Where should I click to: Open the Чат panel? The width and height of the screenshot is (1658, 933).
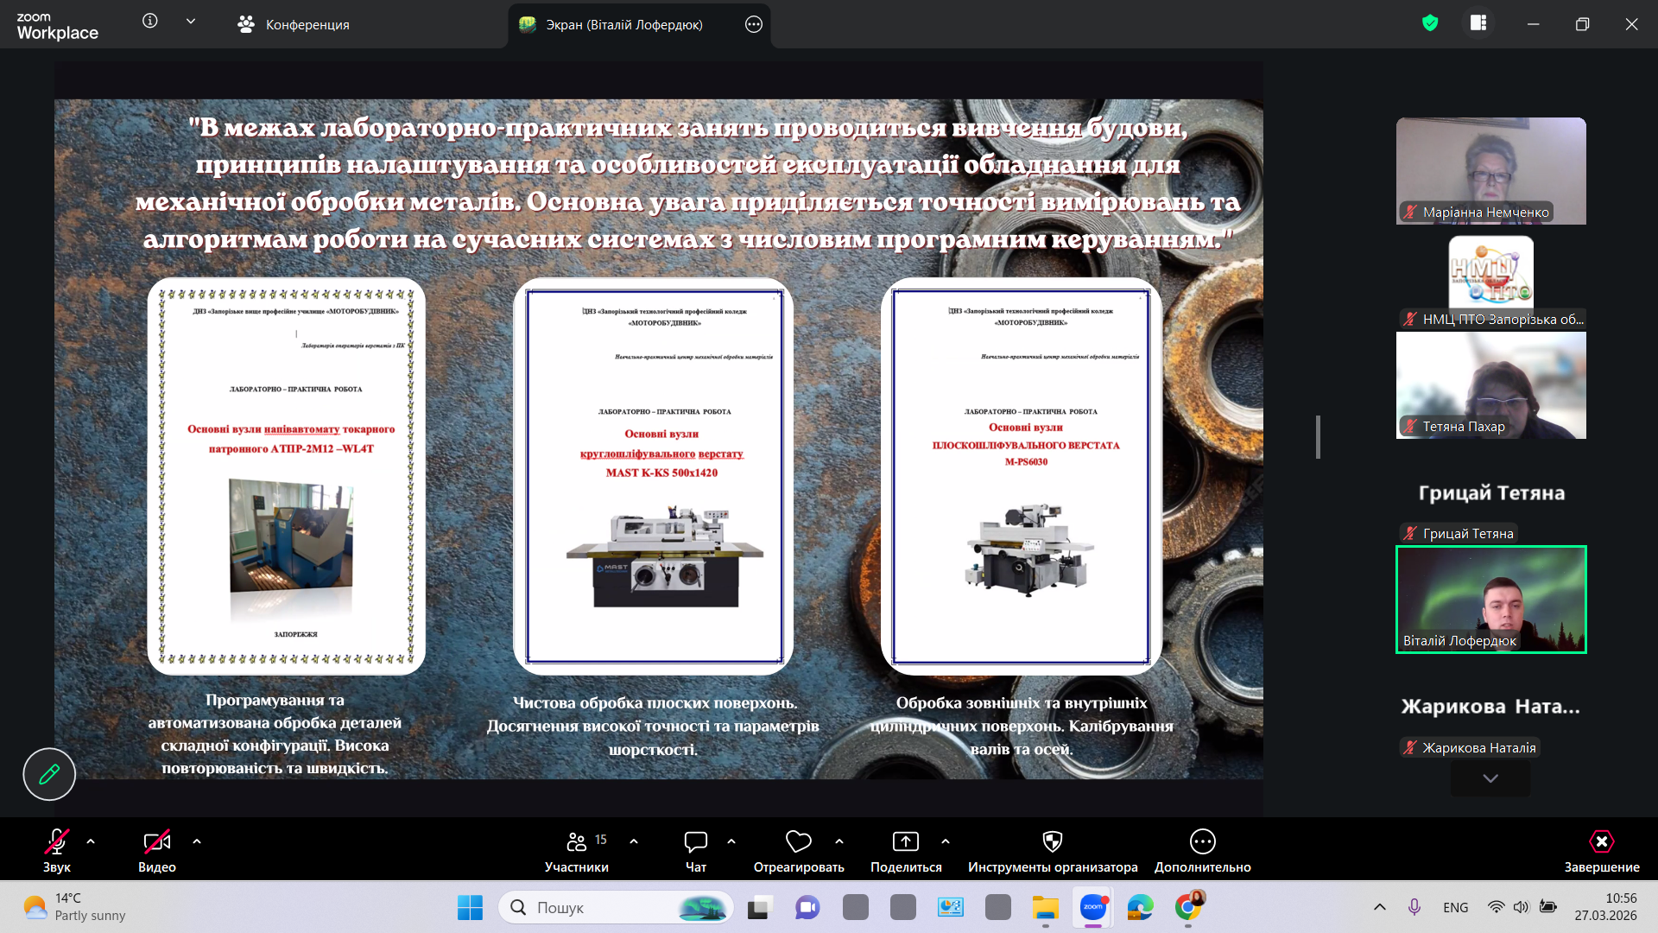[695, 850]
